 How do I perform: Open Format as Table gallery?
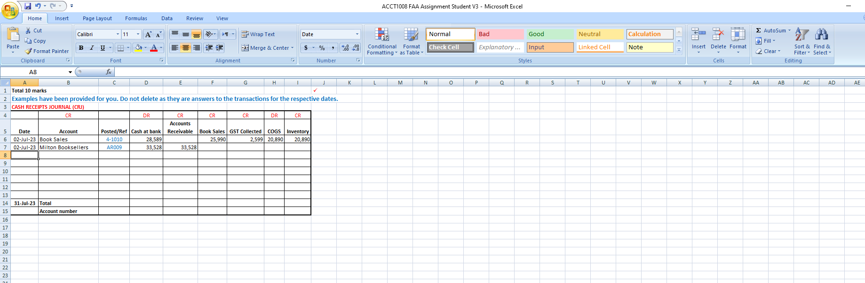pos(412,41)
